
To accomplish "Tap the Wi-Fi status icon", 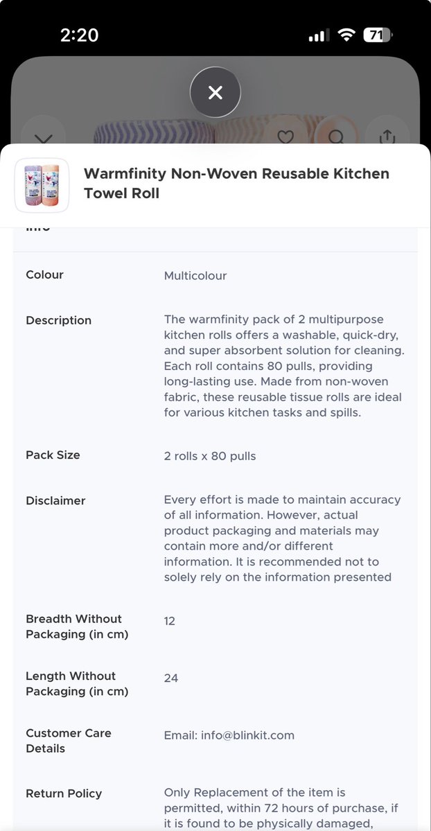I will [346, 35].
